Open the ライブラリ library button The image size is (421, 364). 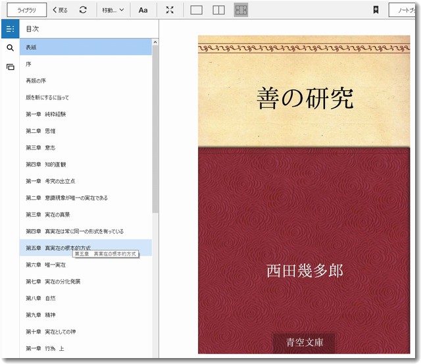[x=26, y=11]
